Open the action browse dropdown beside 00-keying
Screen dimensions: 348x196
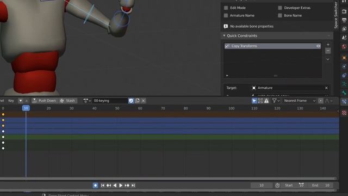coord(87,101)
